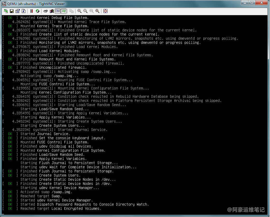The height and width of the screenshot is (217, 270).
Task: Switch the viewer to full-screen mode
Action: click(x=105, y=11)
